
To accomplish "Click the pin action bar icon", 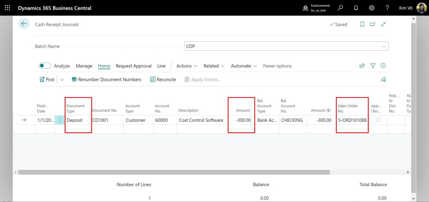I will (383, 80).
